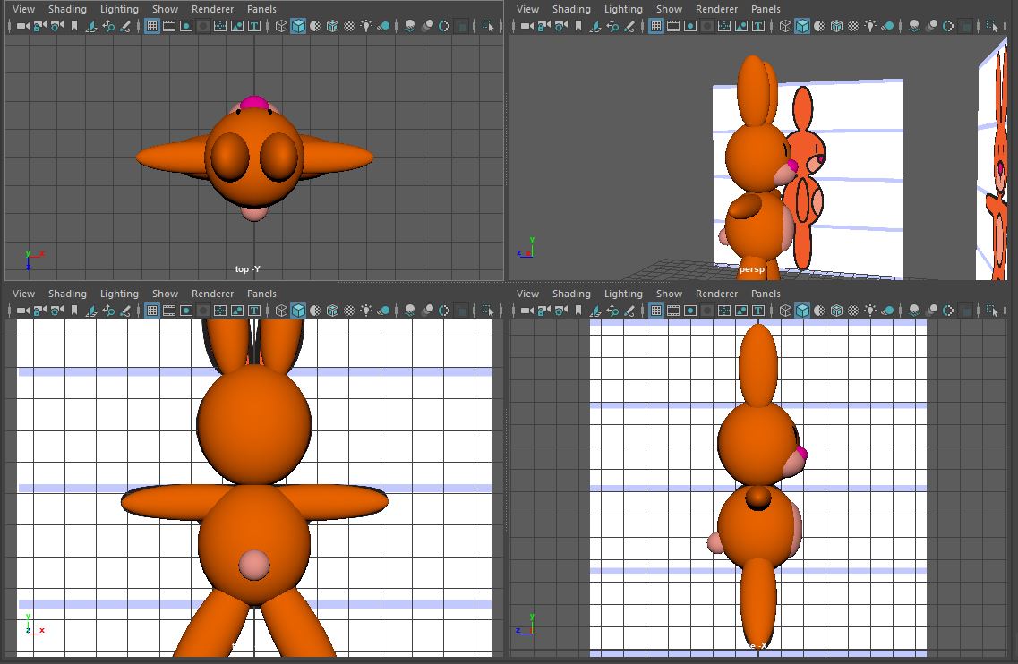The width and height of the screenshot is (1018, 664).
Task: Open Renderer menu in top view panel
Action: (x=212, y=9)
